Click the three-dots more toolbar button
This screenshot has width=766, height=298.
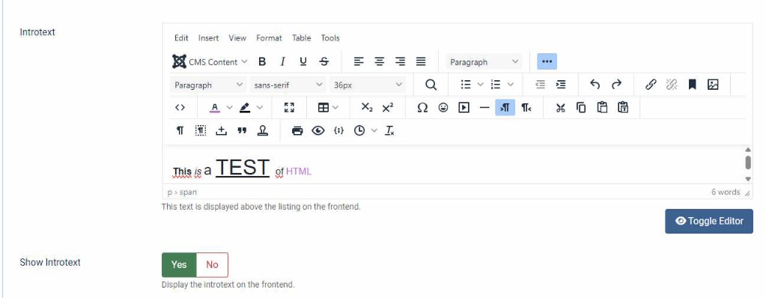point(547,61)
